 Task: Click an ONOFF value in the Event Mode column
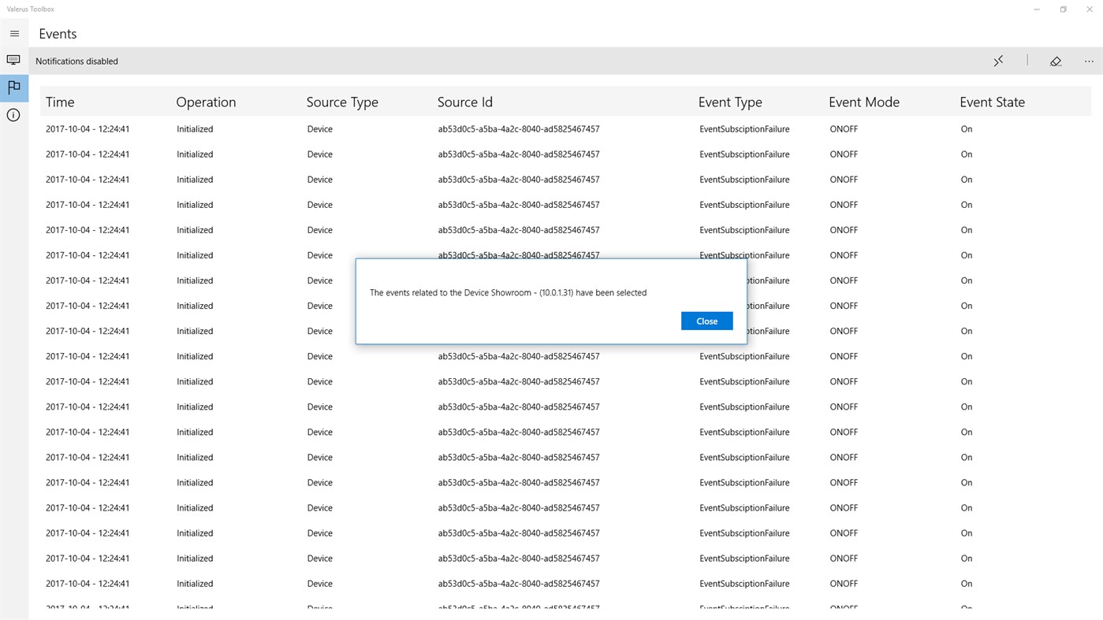(x=843, y=128)
